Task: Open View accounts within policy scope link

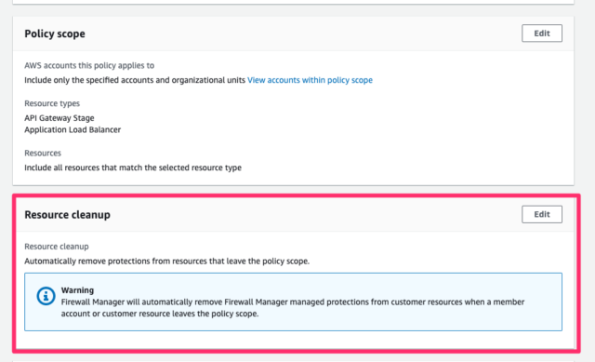Action: coord(310,80)
